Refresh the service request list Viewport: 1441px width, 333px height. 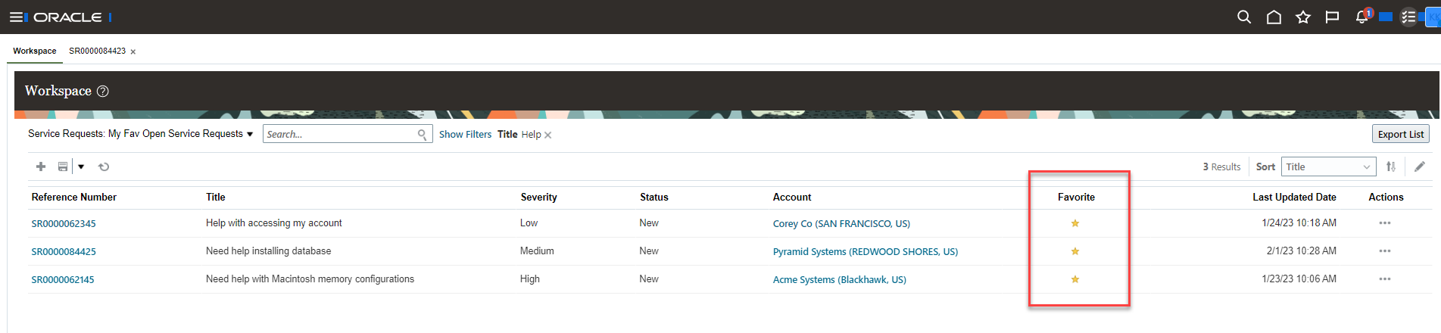pyautogui.click(x=104, y=166)
